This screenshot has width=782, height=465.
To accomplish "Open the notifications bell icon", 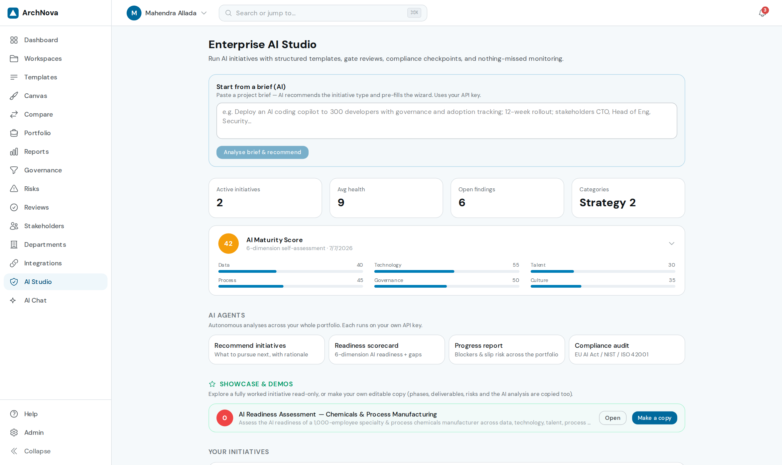I will pyautogui.click(x=763, y=13).
